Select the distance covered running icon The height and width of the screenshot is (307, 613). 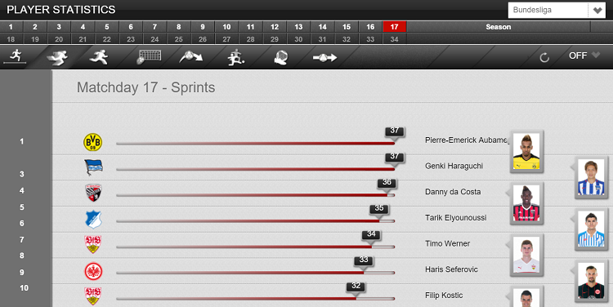(16, 56)
